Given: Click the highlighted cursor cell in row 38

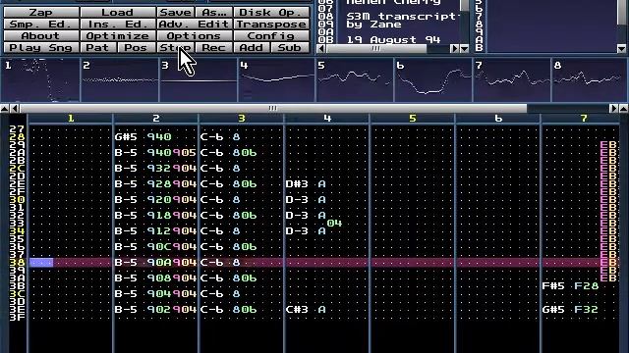Looking at the screenshot, I should 41,263.
